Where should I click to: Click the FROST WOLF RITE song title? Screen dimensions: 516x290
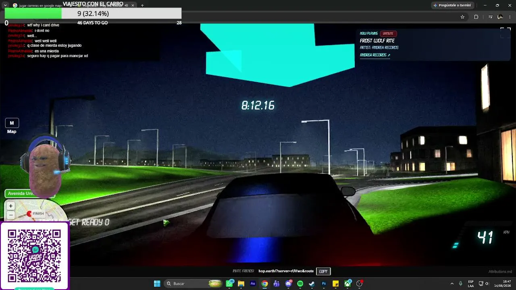377,41
